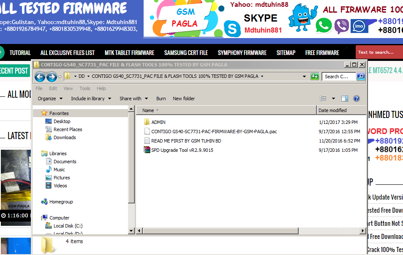This screenshot has height=255, width=403.
Task: Click the WhatsApp icon in banner
Action: 324,26
